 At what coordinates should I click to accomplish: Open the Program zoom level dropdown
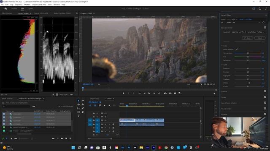click(103, 84)
